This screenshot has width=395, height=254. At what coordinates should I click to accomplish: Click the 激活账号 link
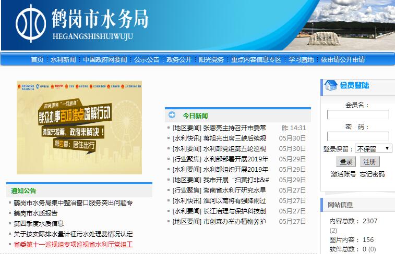[343, 174]
